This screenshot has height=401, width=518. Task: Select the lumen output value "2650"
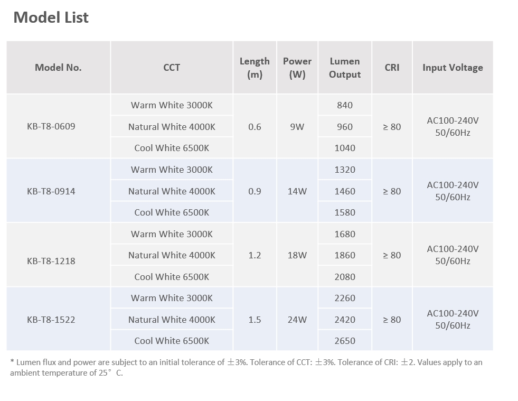(x=345, y=341)
